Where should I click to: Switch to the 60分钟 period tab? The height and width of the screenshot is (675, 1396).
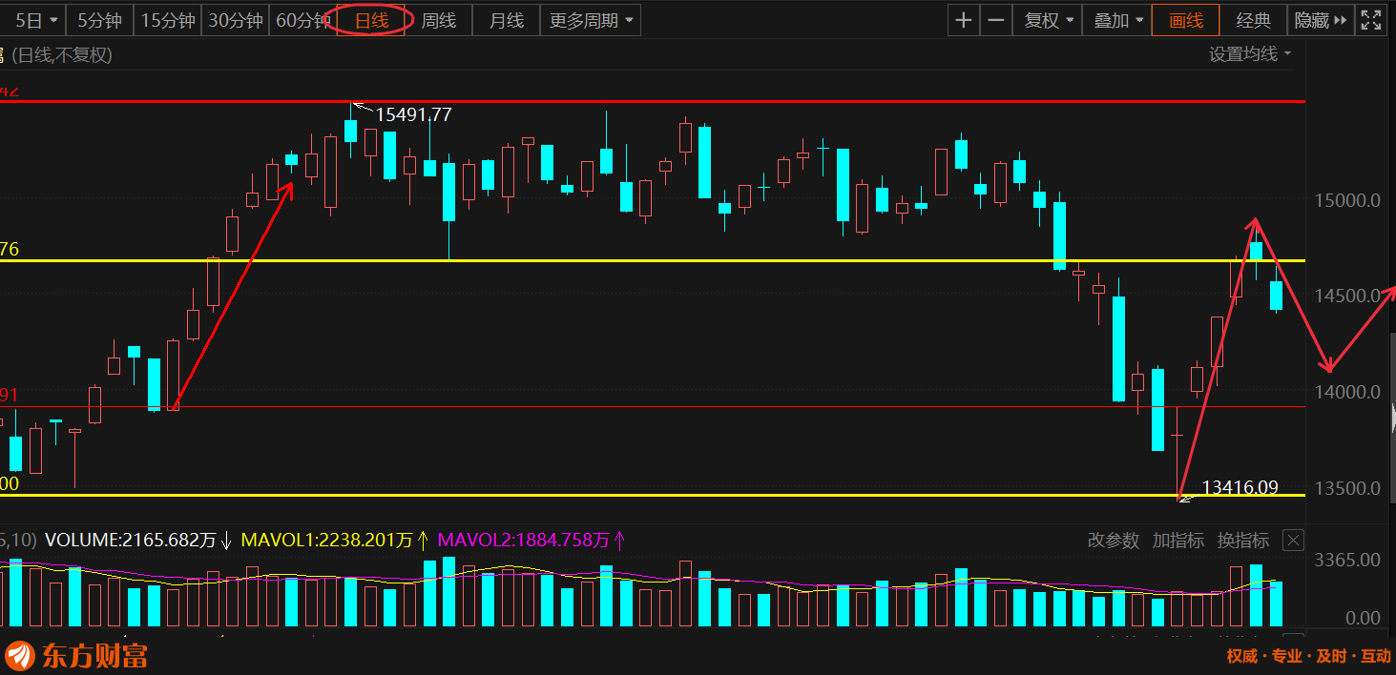[302, 20]
